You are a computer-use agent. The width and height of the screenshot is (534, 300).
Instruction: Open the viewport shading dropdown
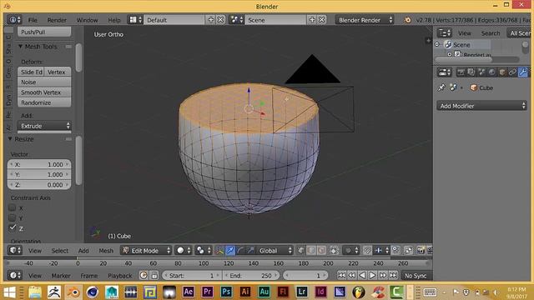[x=184, y=251]
